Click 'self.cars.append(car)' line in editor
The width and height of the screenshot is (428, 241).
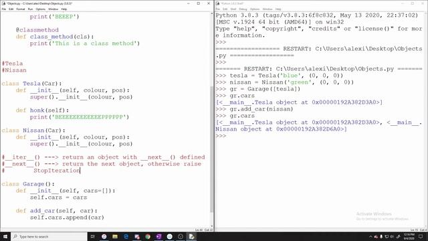[67, 218]
